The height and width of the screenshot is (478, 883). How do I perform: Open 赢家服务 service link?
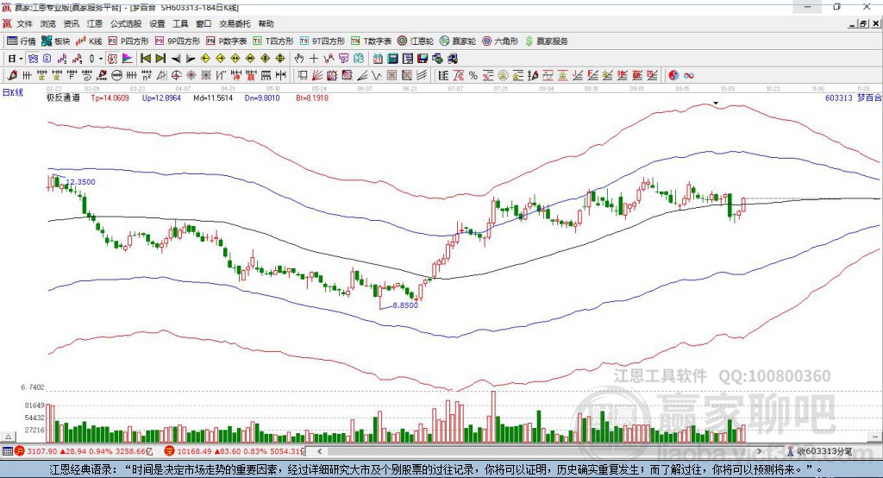point(546,41)
